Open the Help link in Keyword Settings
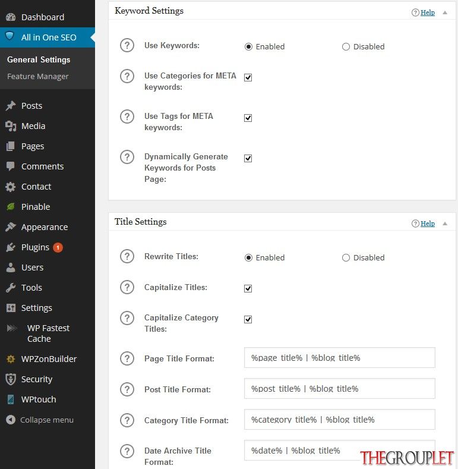 [x=428, y=12]
